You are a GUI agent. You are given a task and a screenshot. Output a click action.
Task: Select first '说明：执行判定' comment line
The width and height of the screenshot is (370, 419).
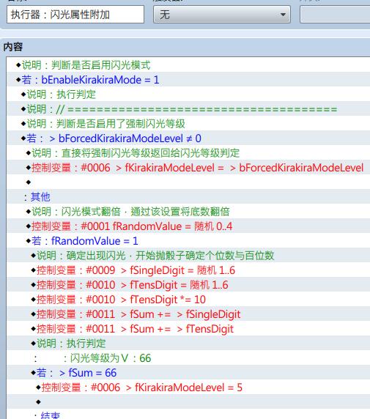[188, 94]
